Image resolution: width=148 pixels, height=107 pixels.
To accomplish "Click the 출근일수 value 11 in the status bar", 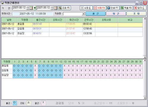I will click(111, 103).
